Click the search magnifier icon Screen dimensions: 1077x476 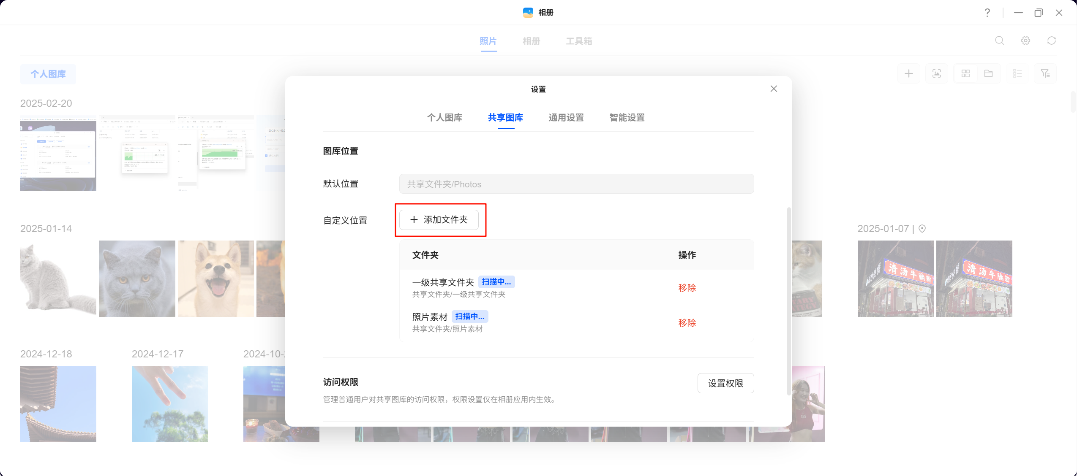[999, 41]
